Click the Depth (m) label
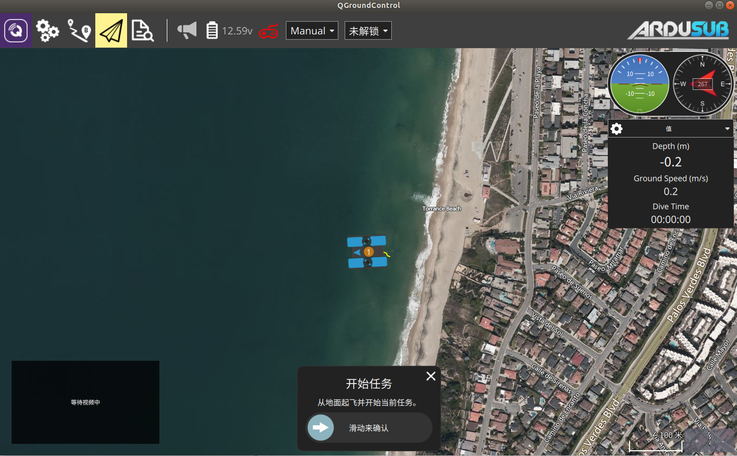 coord(671,146)
